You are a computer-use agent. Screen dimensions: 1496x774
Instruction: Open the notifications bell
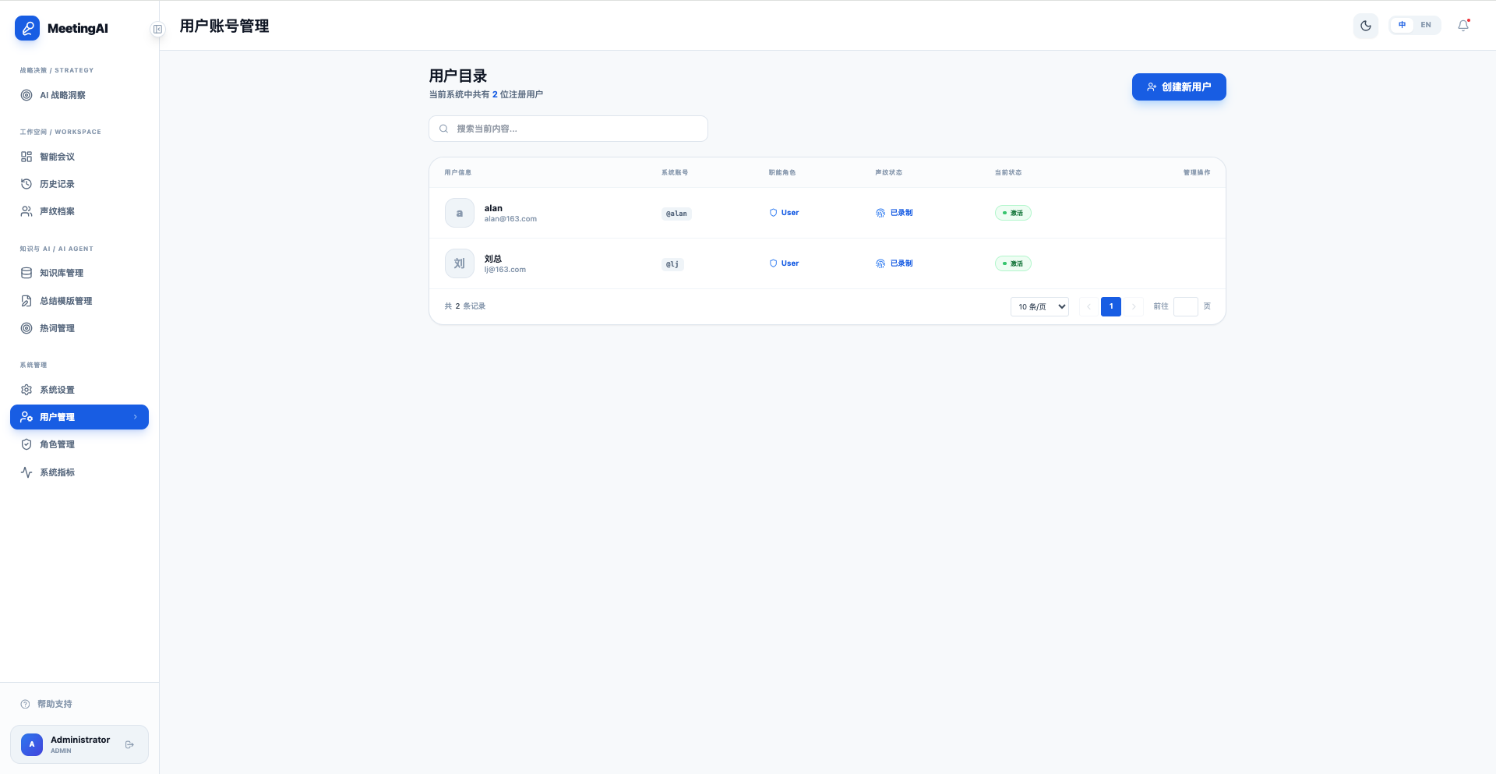tap(1463, 26)
